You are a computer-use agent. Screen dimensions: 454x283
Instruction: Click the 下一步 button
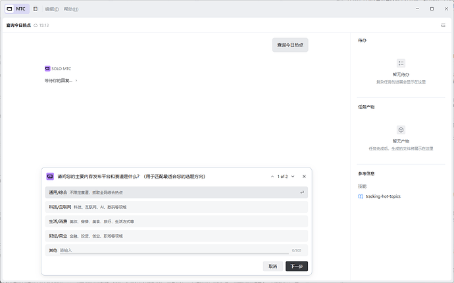297,266
